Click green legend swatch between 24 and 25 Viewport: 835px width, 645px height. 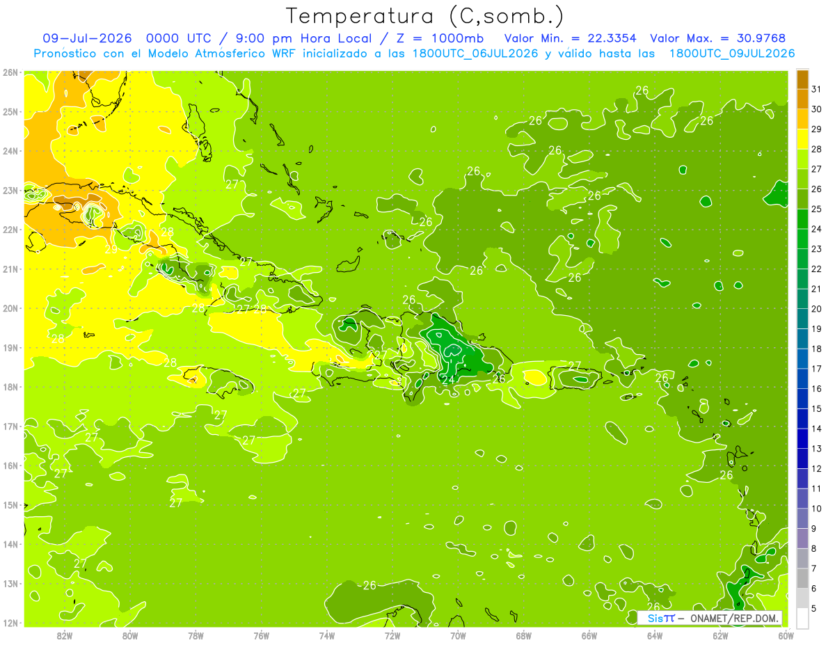[802, 219]
